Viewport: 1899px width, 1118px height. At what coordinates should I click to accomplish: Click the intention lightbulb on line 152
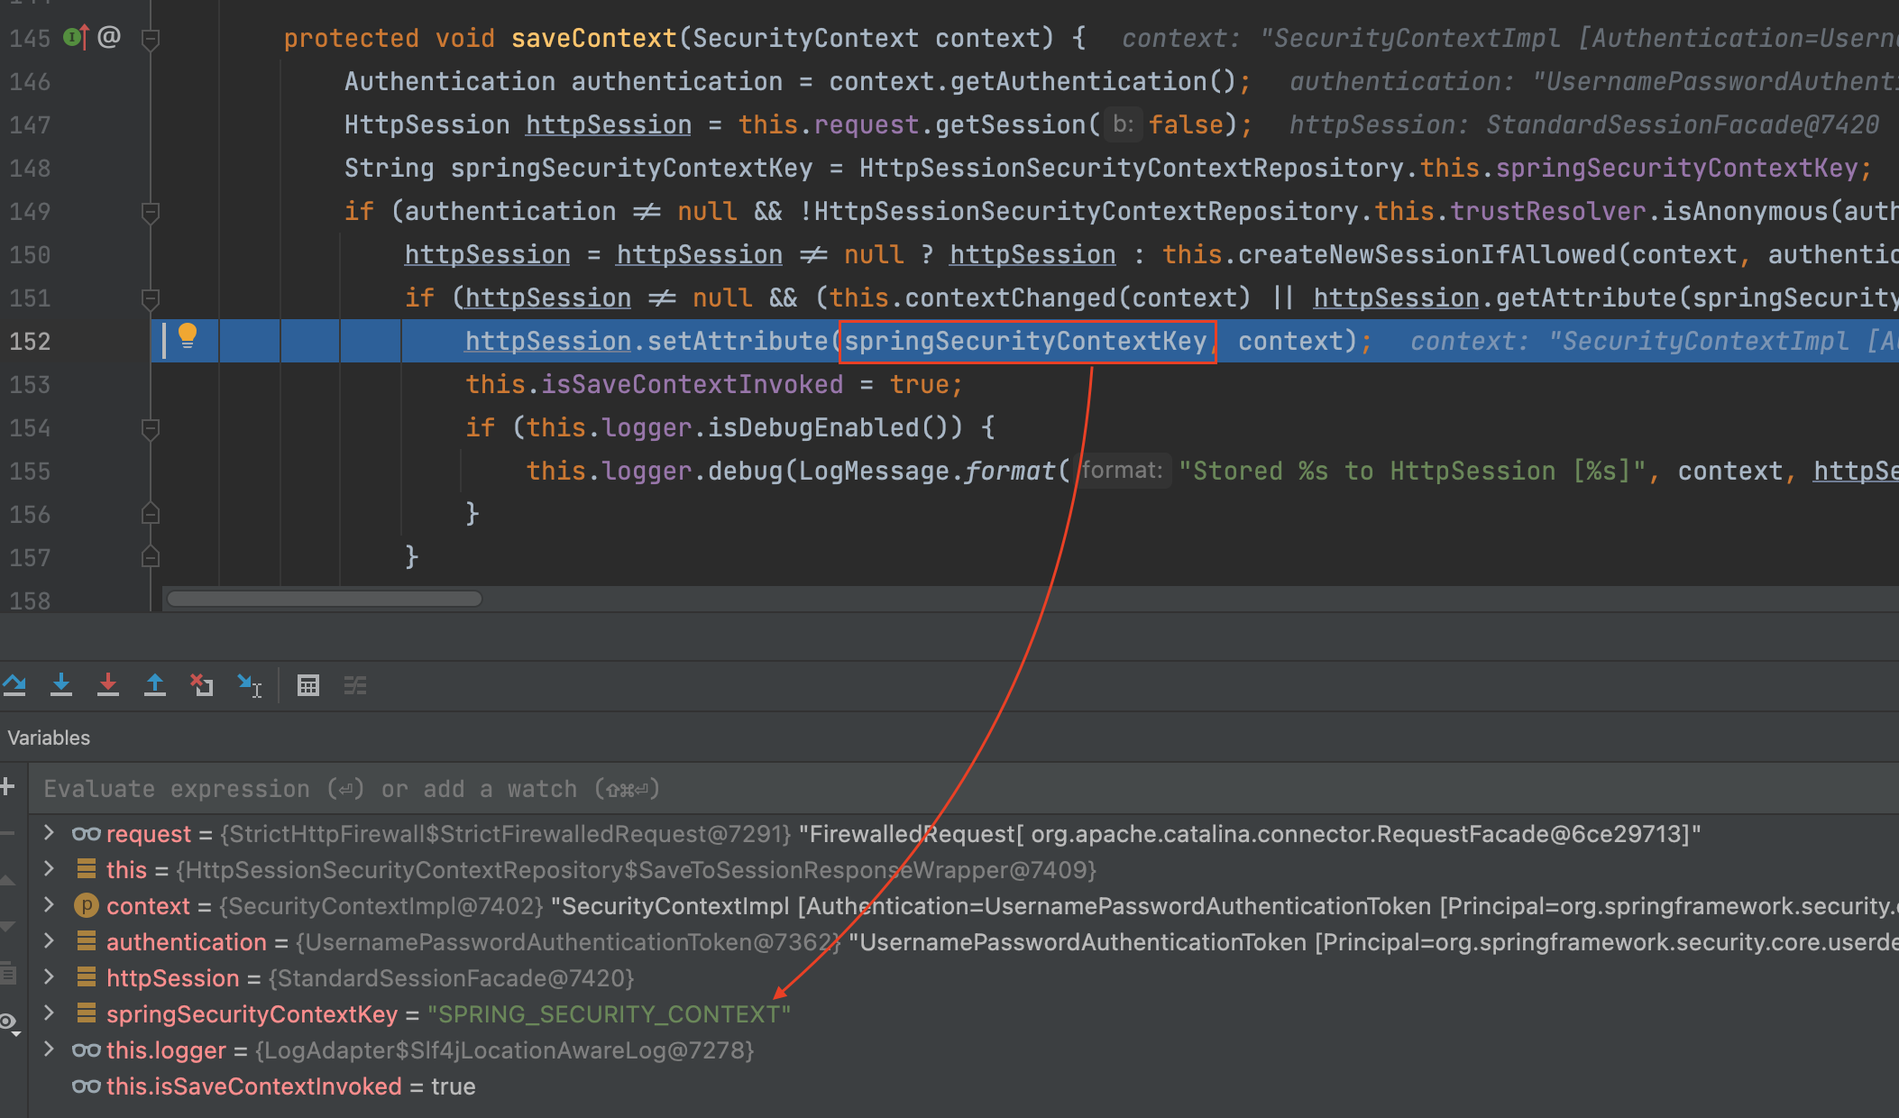(x=188, y=335)
